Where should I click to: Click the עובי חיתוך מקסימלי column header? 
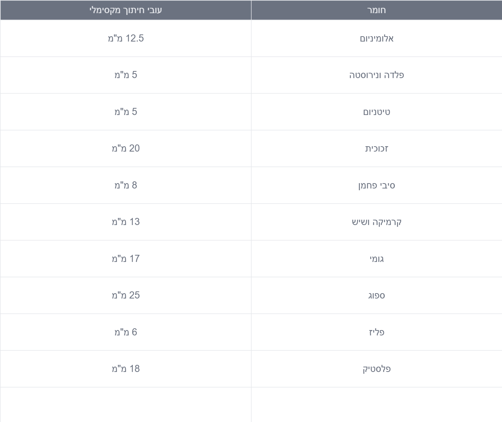126,10
